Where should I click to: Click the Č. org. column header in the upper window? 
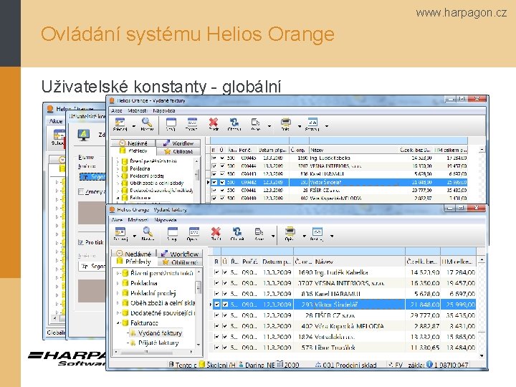click(300, 150)
